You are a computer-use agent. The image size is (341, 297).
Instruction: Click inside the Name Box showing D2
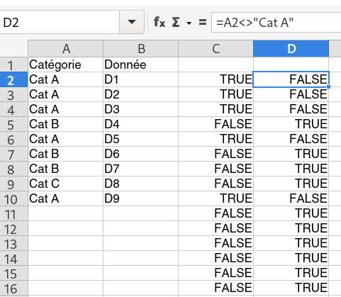click(60, 22)
